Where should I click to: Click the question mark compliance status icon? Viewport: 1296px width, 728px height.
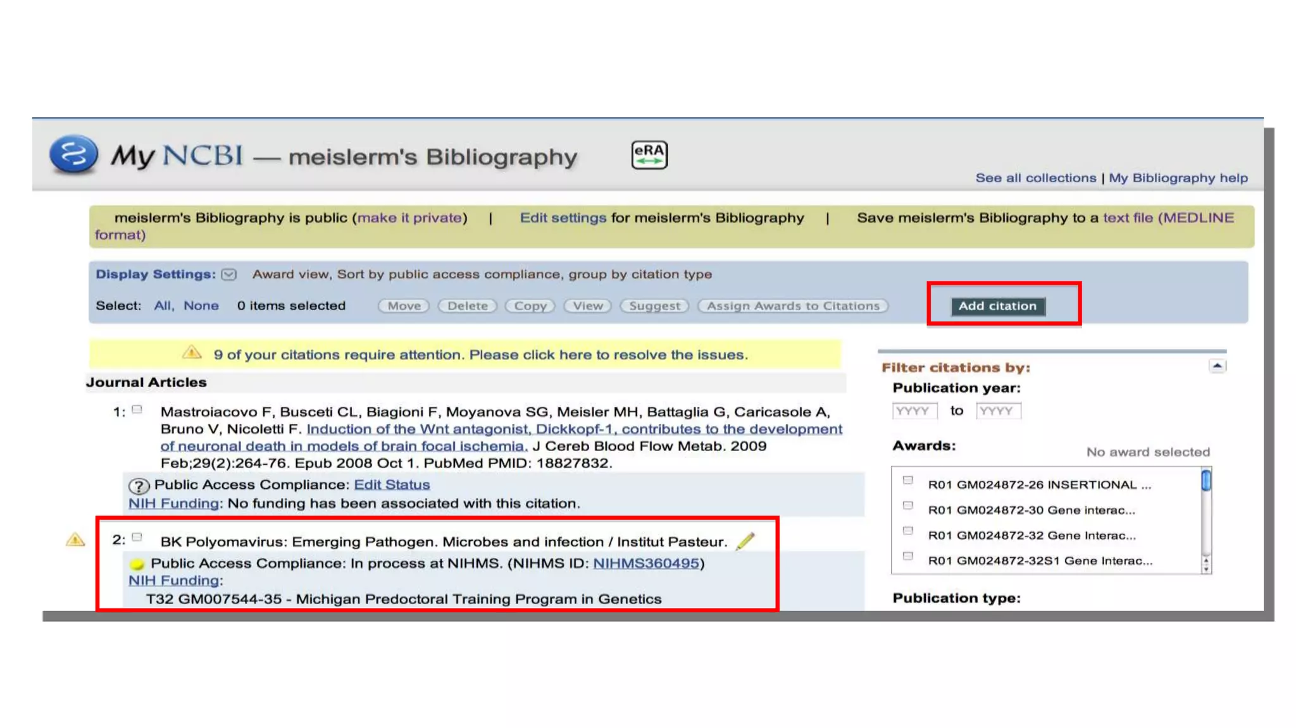(139, 486)
